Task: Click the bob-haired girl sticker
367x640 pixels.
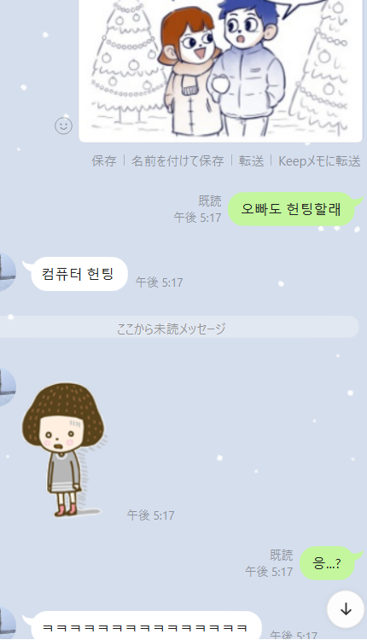Action: tap(63, 449)
